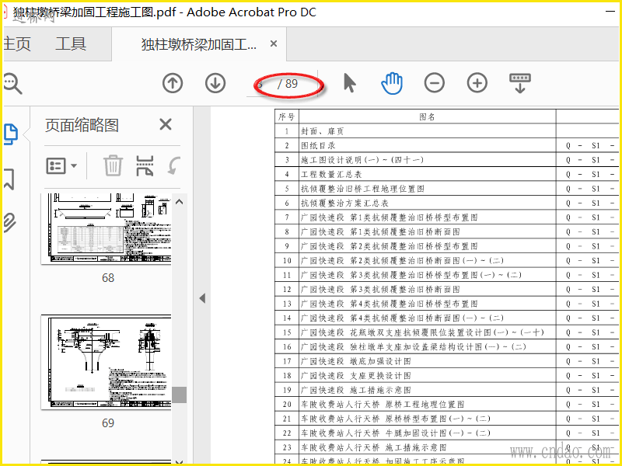Open thumbnails options dropdown menu

[x=61, y=166]
